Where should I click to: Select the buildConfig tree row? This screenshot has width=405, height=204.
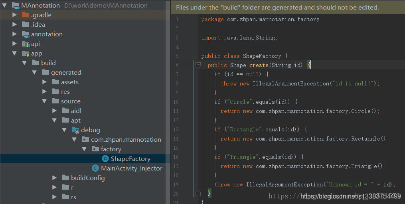coord(85,178)
